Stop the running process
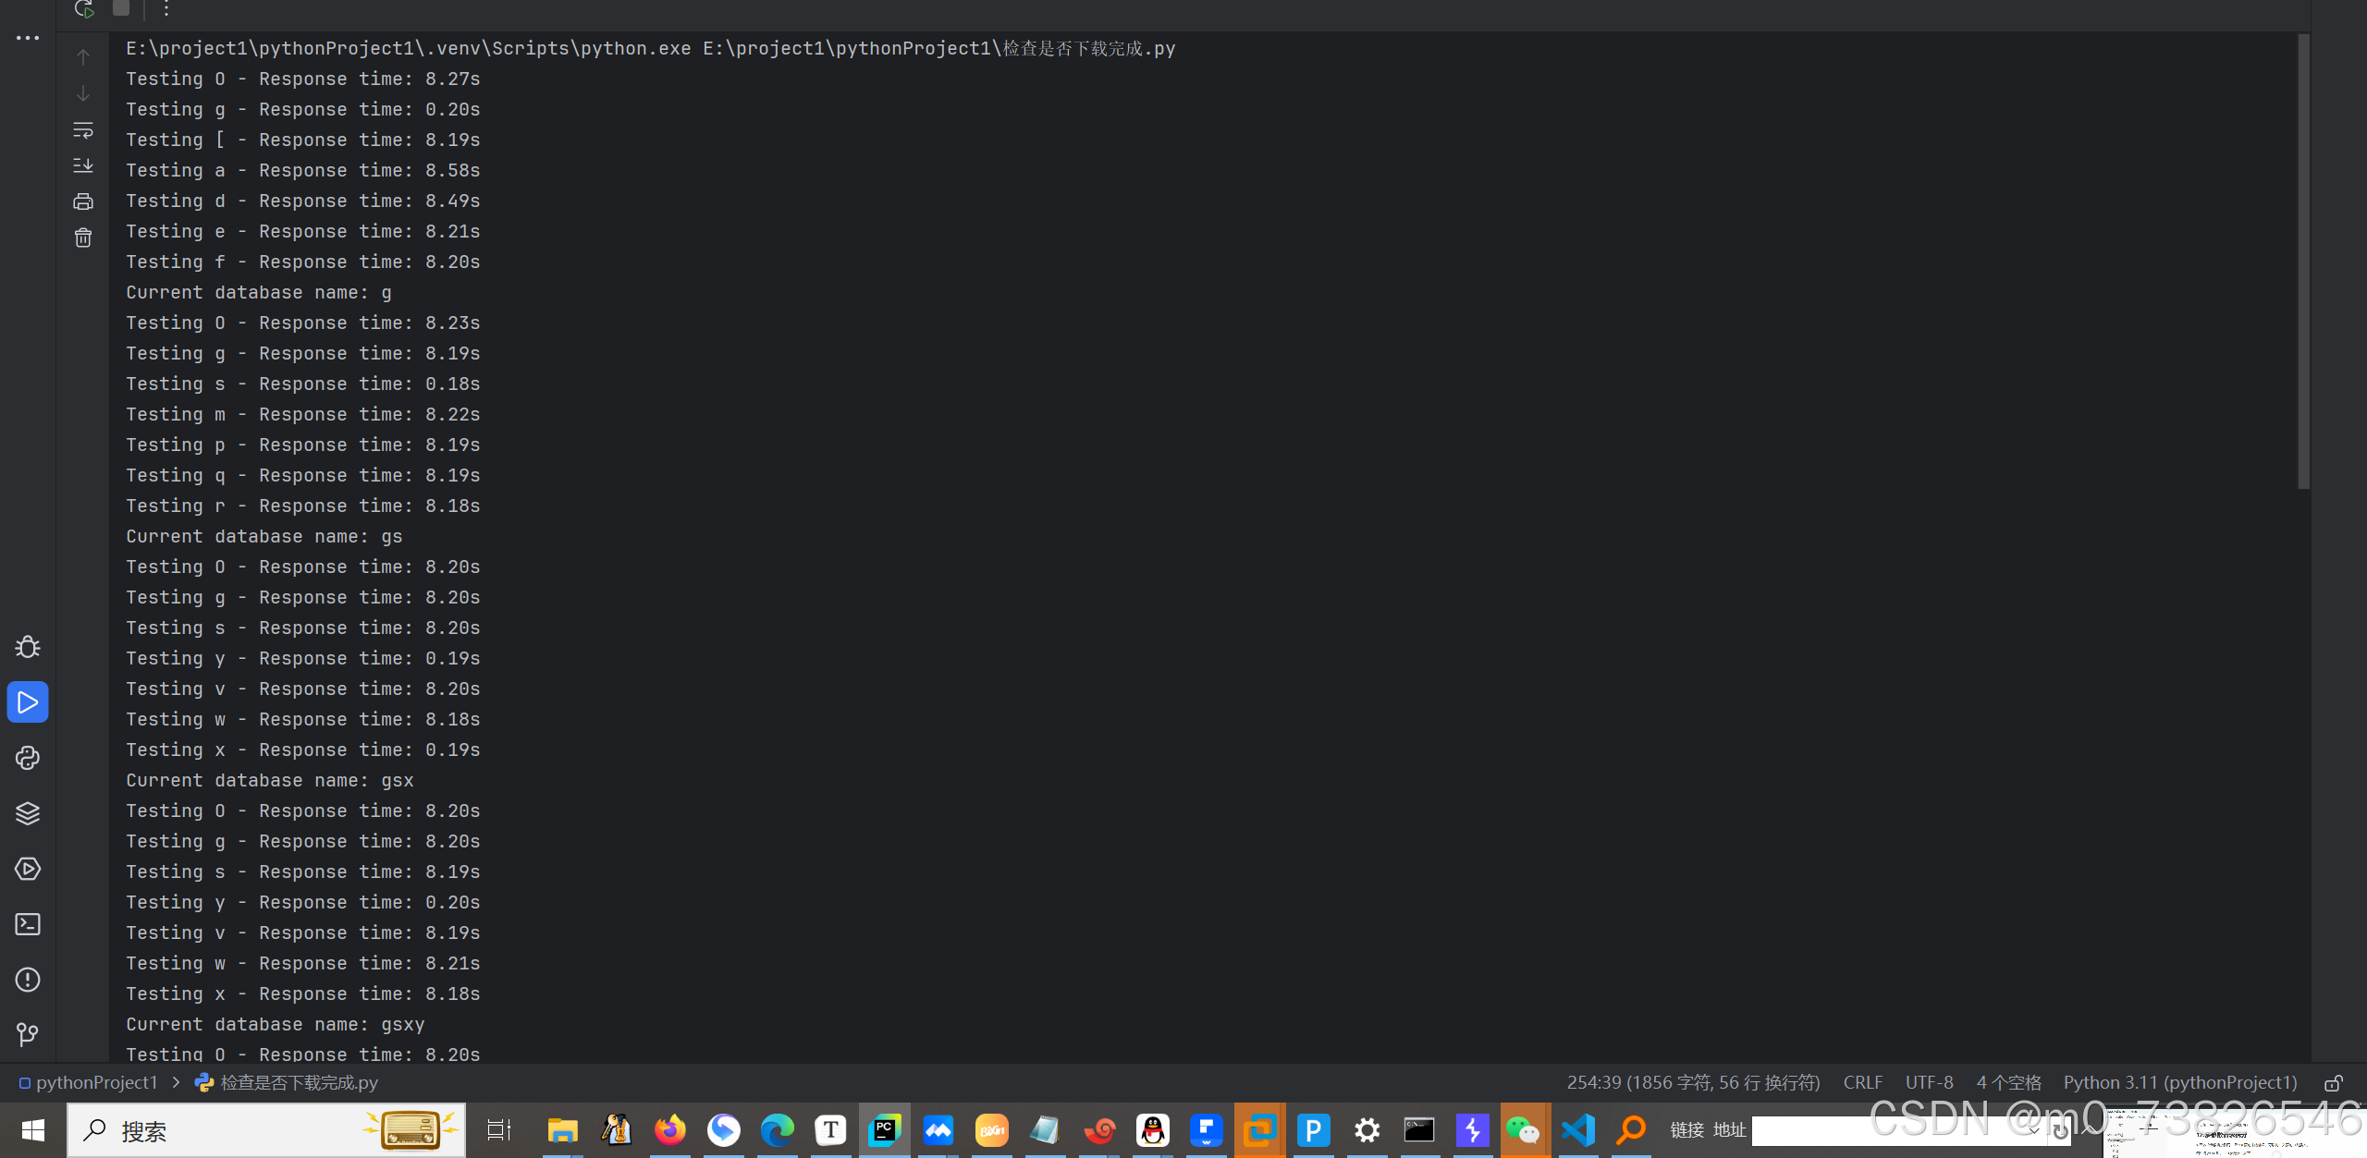The width and height of the screenshot is (2367, 1158). (121, 8)
